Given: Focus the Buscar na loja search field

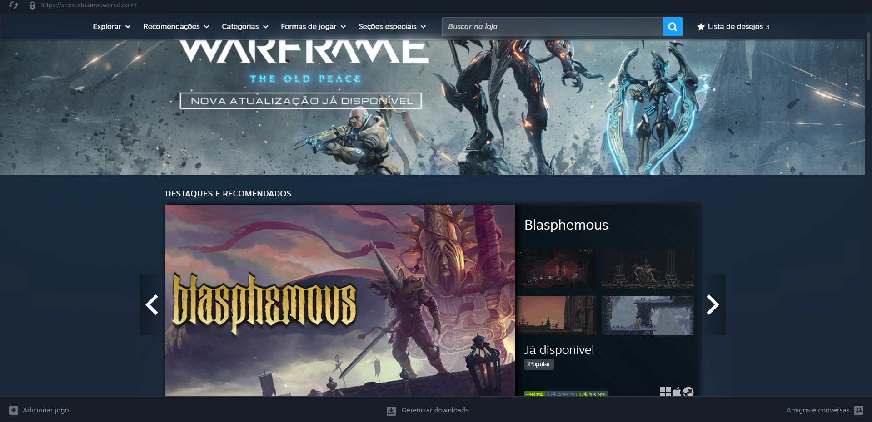Looking at the screenshot, I should [553, 27].
